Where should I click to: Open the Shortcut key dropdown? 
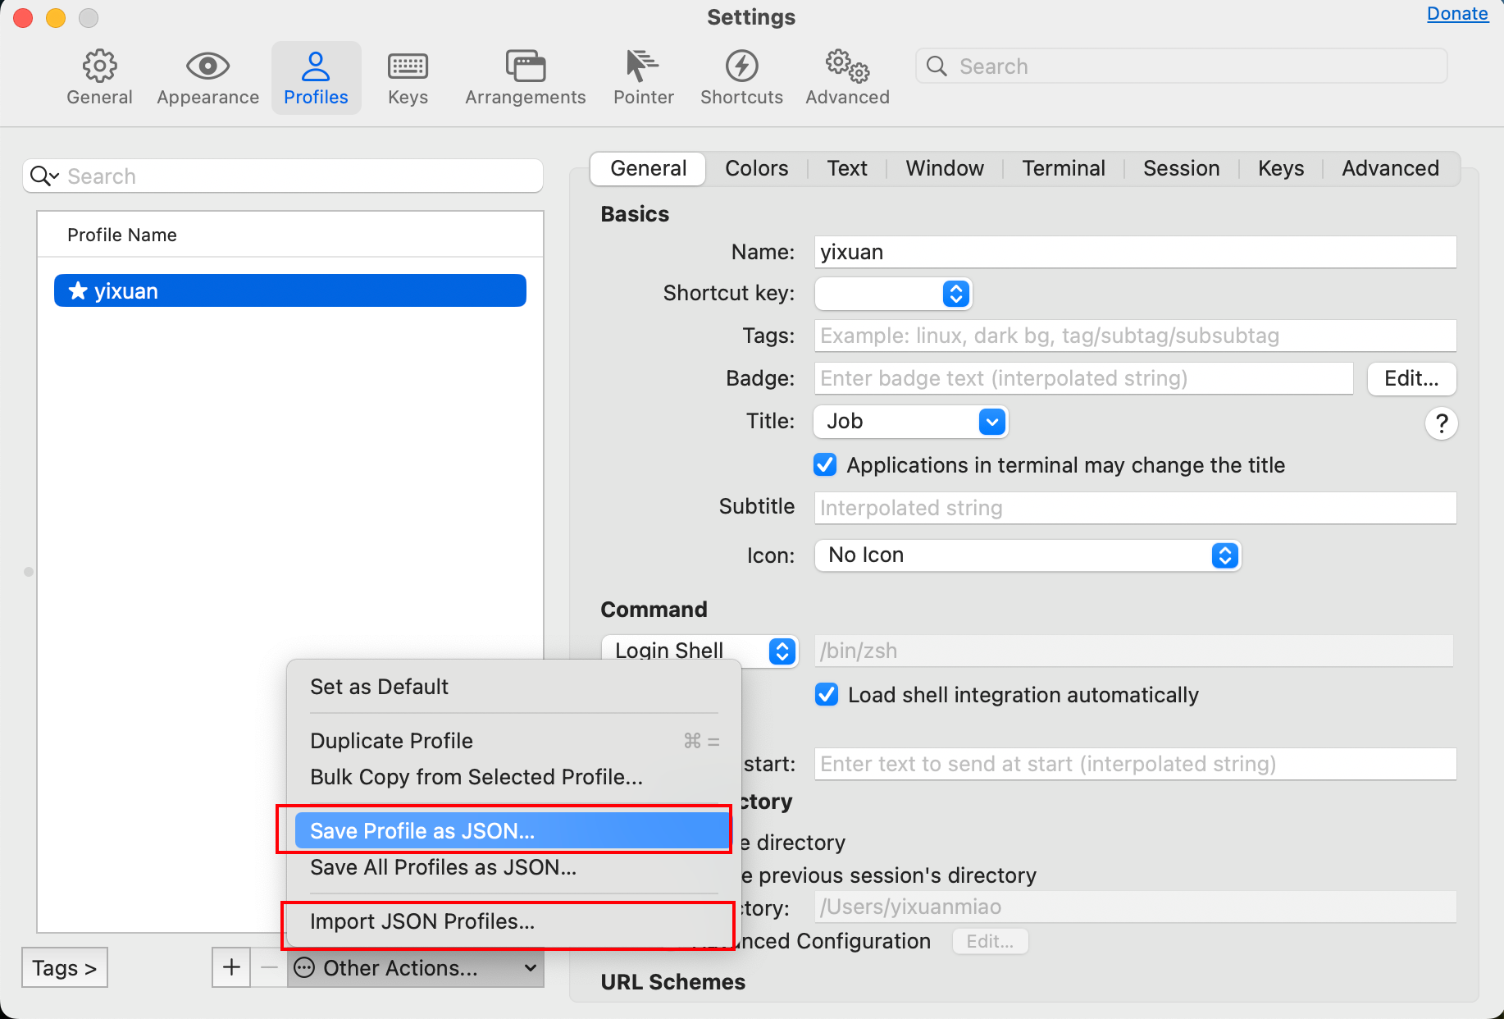[x=893, y=294]
